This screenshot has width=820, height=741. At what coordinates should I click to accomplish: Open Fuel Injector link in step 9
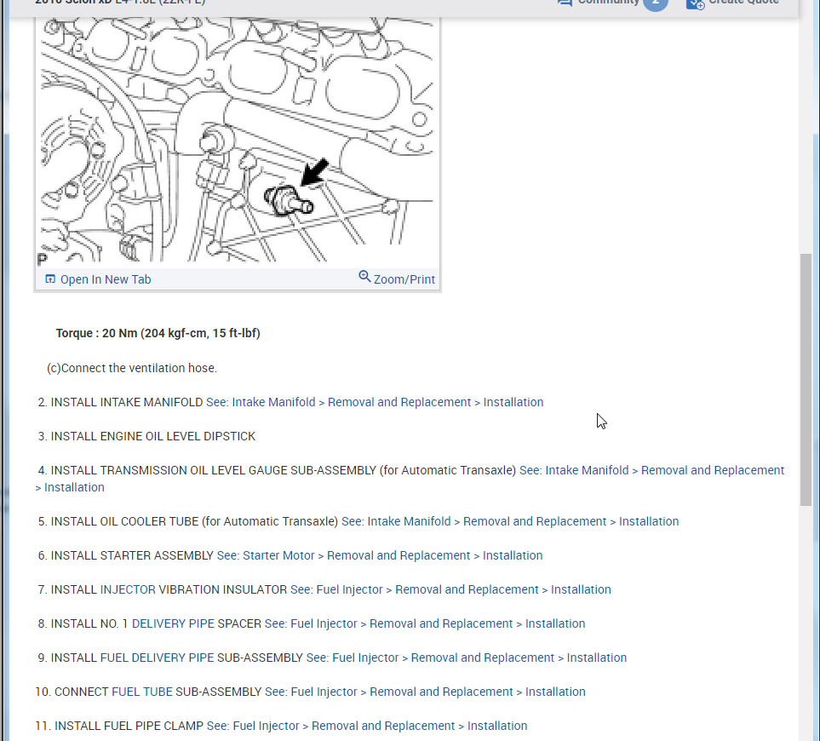(x=467, y=658)
